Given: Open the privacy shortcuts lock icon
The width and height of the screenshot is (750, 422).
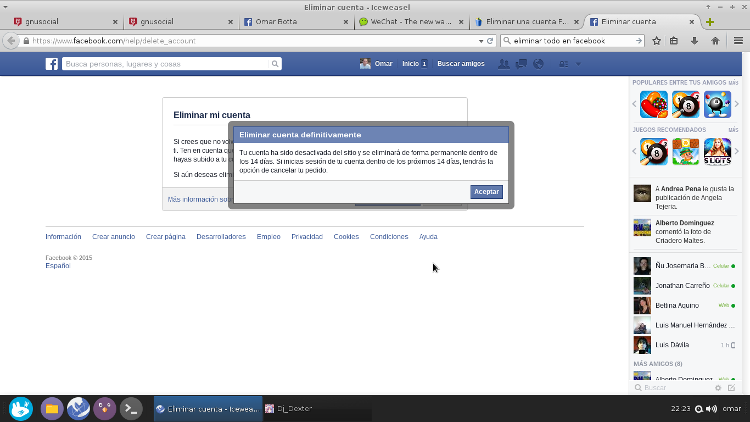Looking at the screenshot, I should [563, 64].
